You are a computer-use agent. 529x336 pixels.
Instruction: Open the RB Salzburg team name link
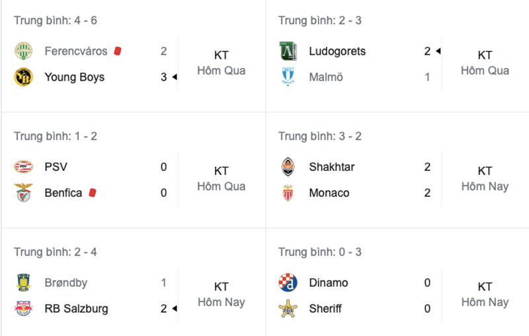pos(76,308)
